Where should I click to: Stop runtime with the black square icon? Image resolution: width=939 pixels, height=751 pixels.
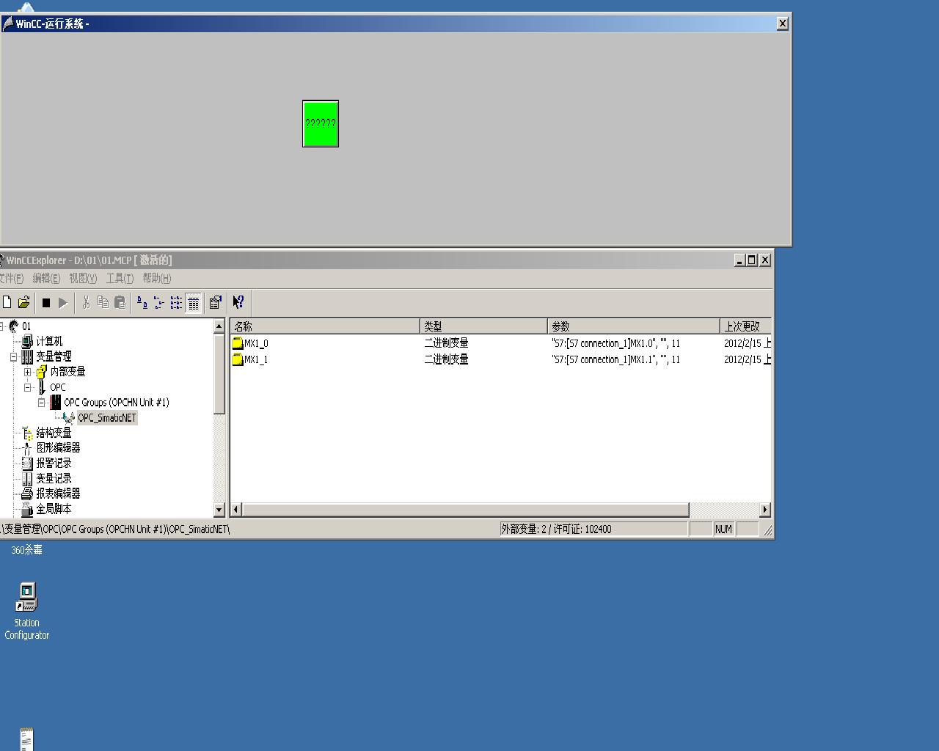click(x=46, y=302)
